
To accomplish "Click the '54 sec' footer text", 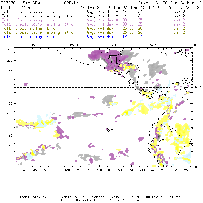I will point(175,197).
